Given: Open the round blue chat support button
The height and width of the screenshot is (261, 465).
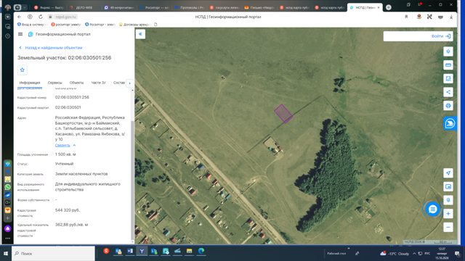Looking at the screenshot, I should (x=433, y=210).
